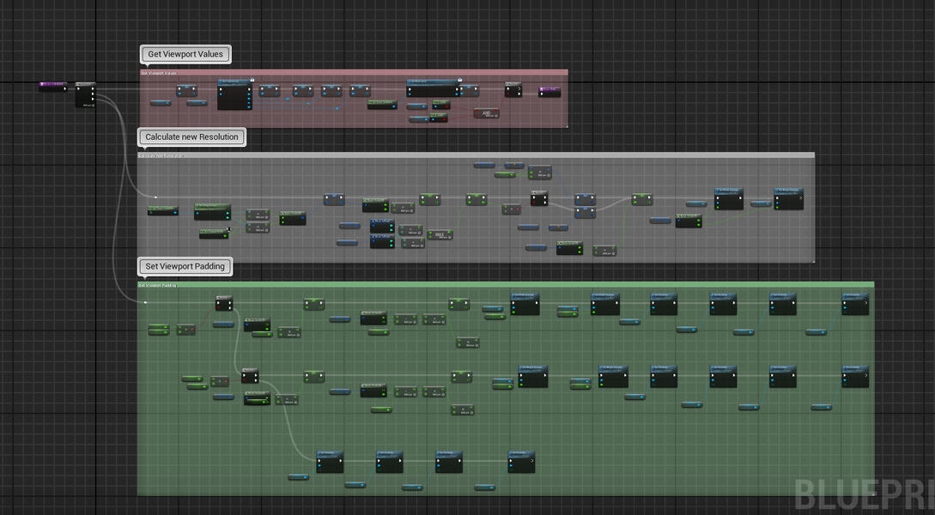
Task: Click the "Get Viewport Values" comment bubble
Action: pos(185,54)
